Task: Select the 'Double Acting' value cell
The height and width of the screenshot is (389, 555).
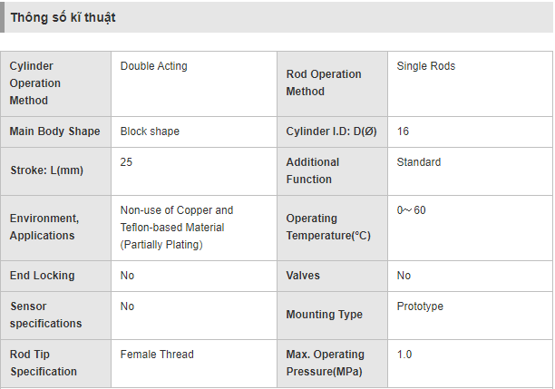Action: point(153,66)
